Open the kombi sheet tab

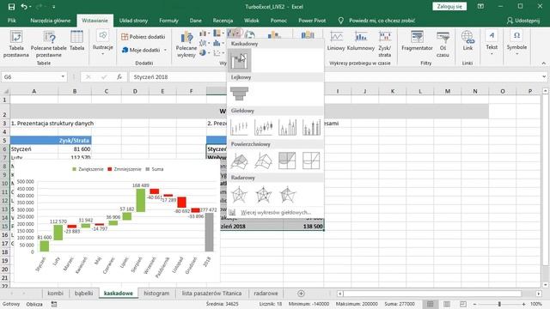pos(55,294)
